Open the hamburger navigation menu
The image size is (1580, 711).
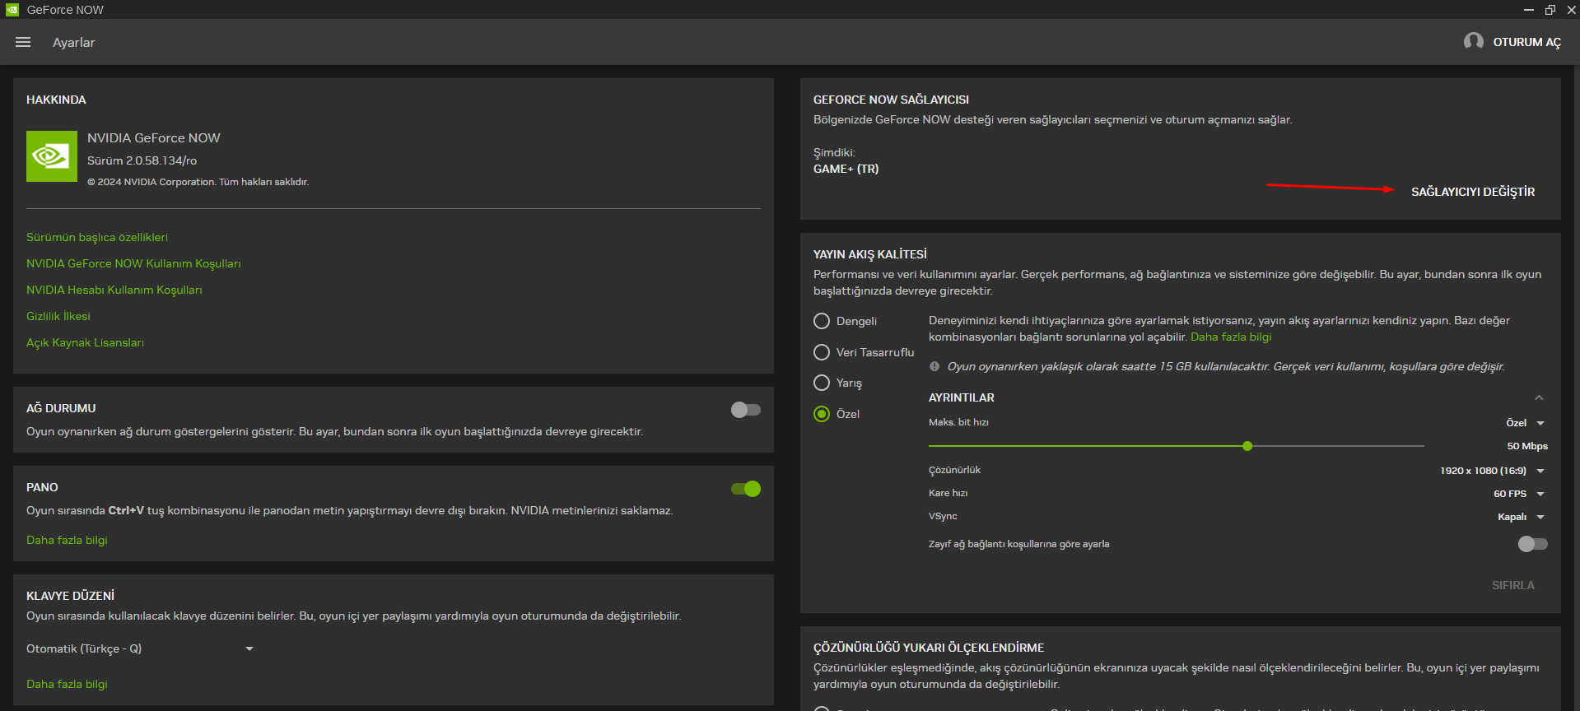tap(23, 42)
